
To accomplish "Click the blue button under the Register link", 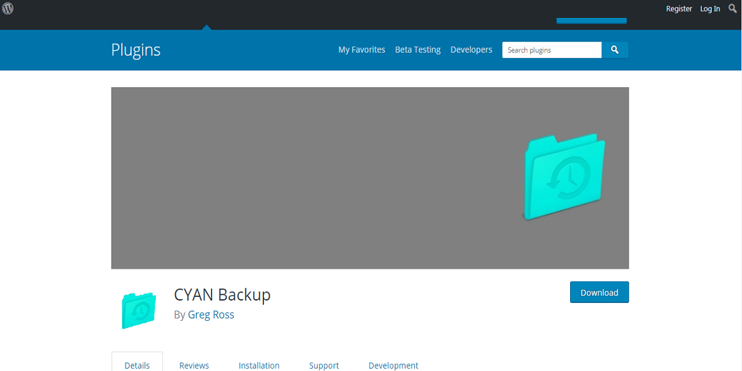I will pyautogui.click(x=592, y=20).
